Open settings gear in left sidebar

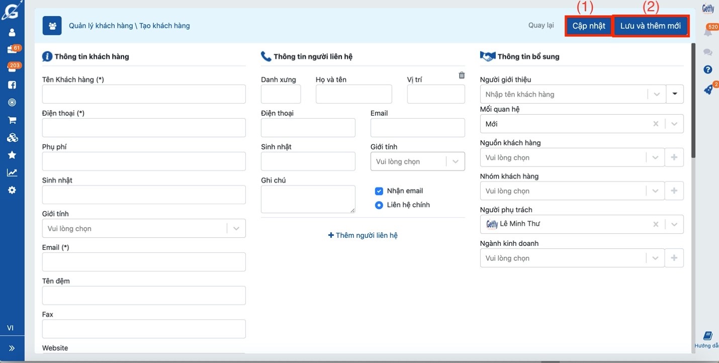[12, 190]
